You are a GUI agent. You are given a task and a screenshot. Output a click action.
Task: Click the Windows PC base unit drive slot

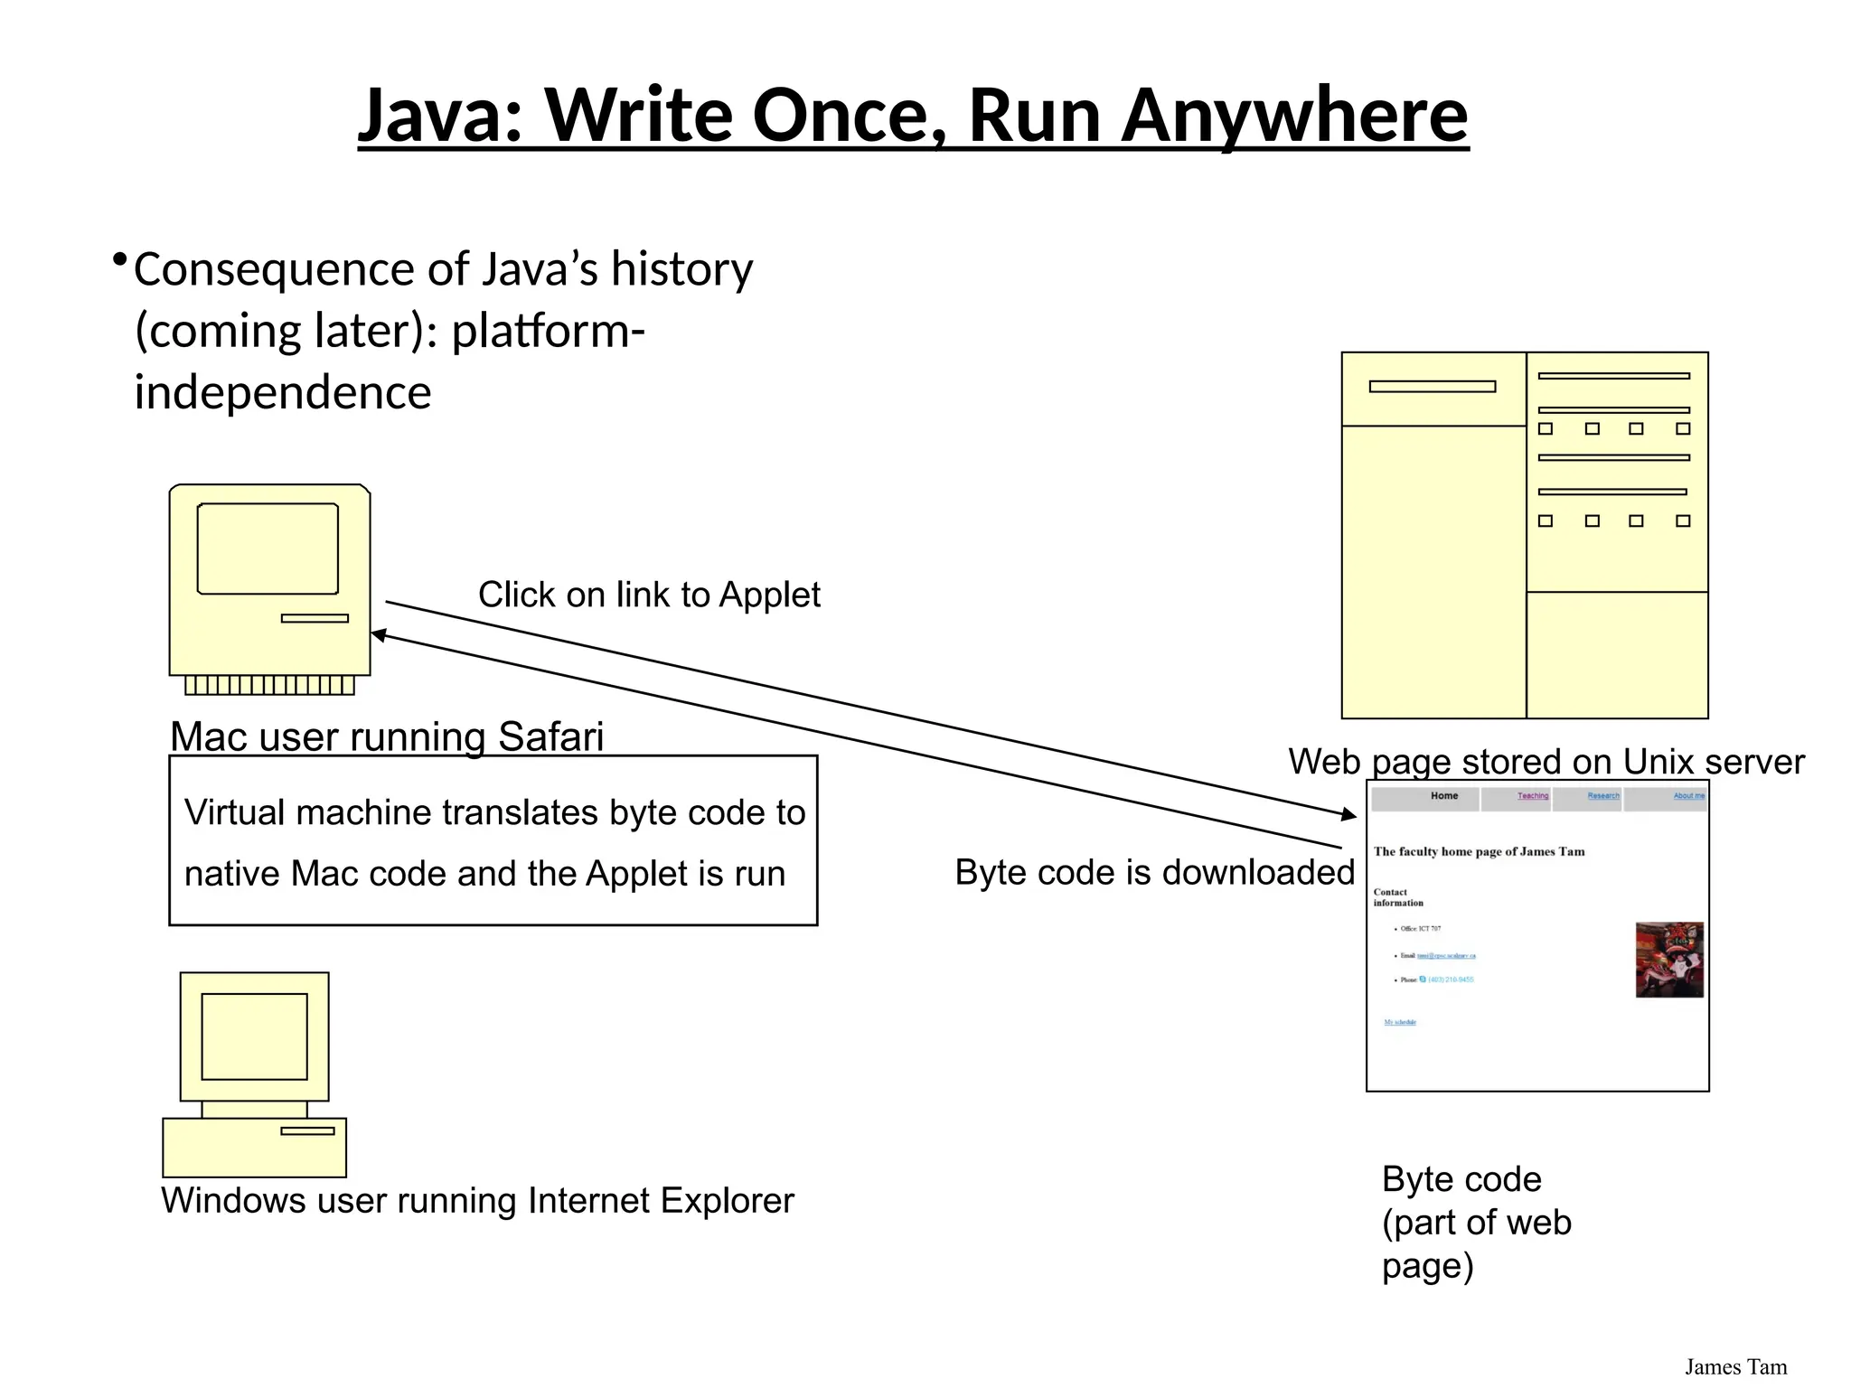pyautogui.click(x=307, y=1131)
